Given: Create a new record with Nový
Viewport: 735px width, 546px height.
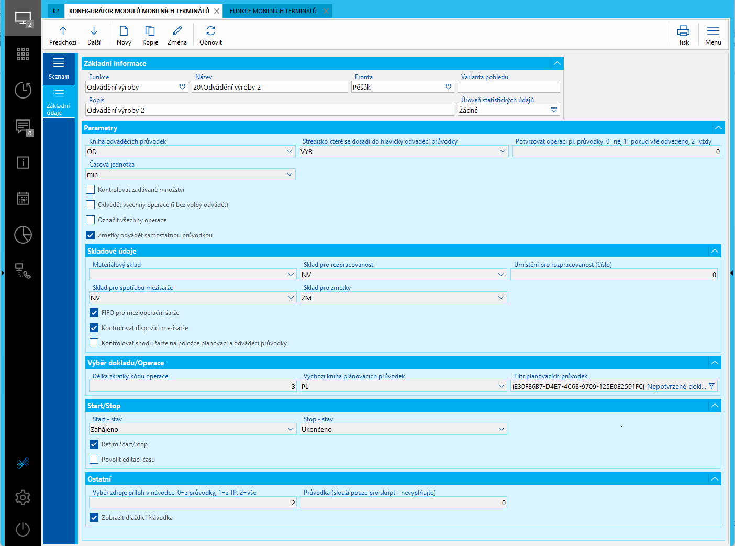Looking at the screenshot, I should 124,35.
